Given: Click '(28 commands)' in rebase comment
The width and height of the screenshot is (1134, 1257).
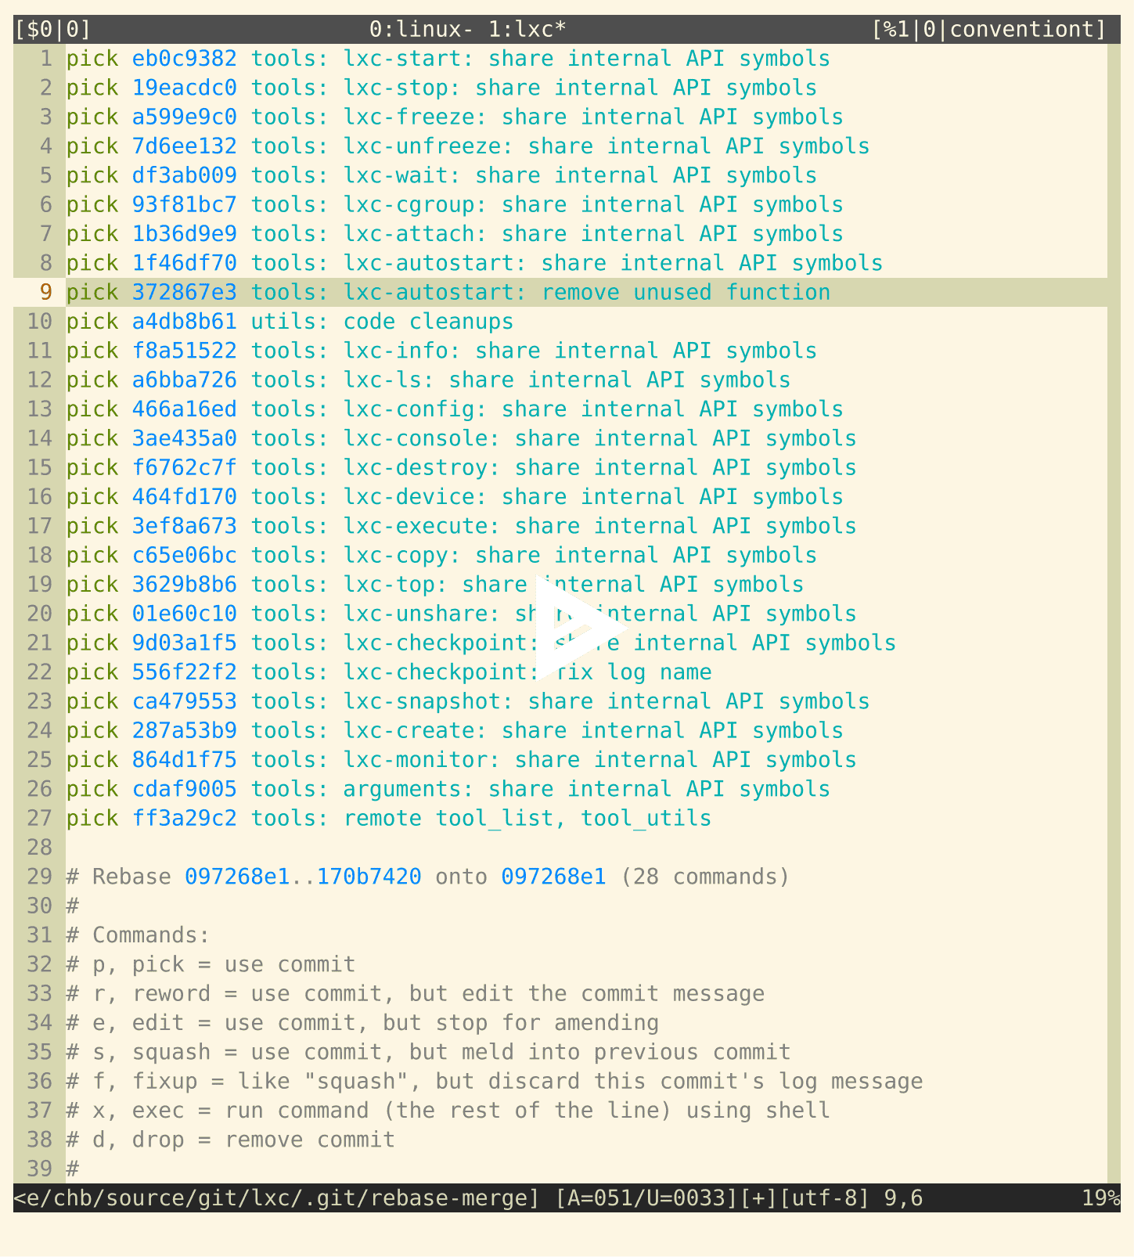Looking at the screenshot, I should point(705,877).
